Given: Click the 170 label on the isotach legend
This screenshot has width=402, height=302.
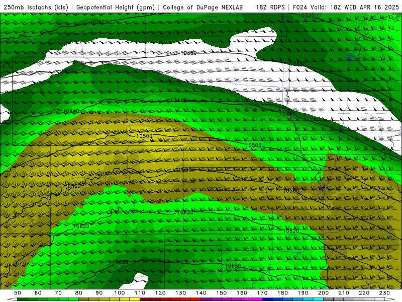Looking at the screenshot, I should 262,293.
